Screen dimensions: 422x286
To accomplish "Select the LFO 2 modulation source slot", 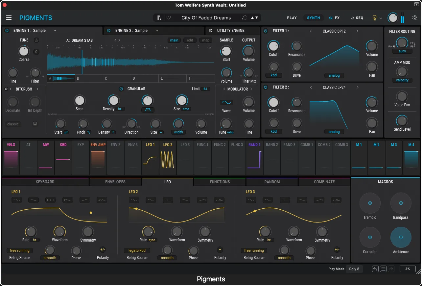I will tap(168, 157).
